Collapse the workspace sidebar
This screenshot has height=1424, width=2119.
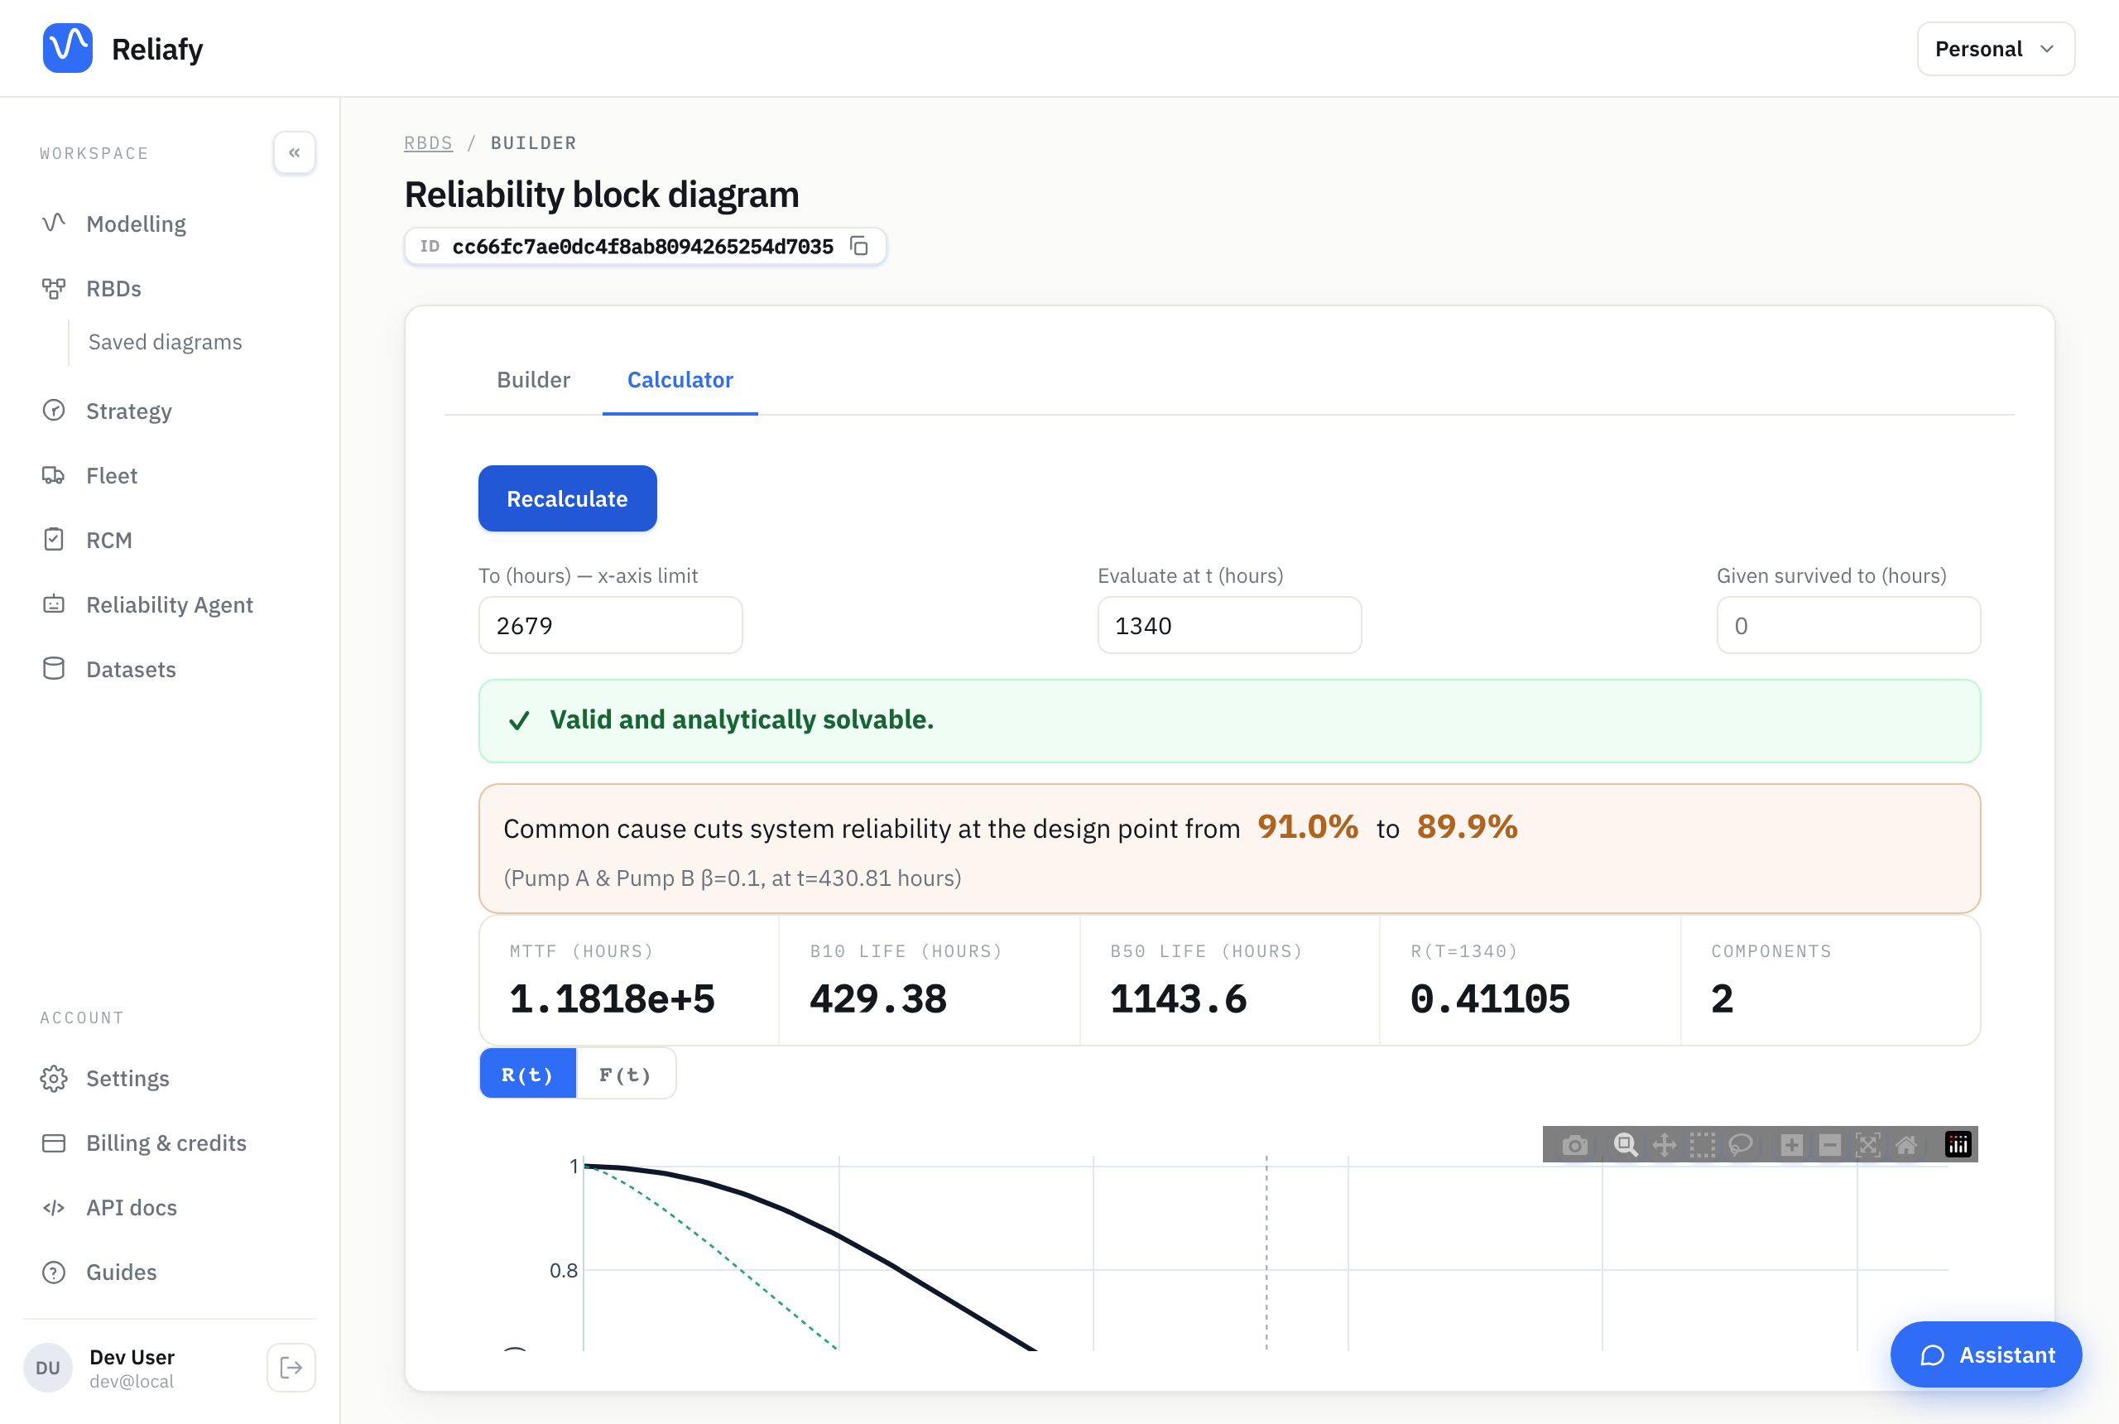[x=294, y=152]
